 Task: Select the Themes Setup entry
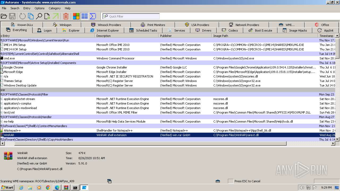click(x=168, y=81)
